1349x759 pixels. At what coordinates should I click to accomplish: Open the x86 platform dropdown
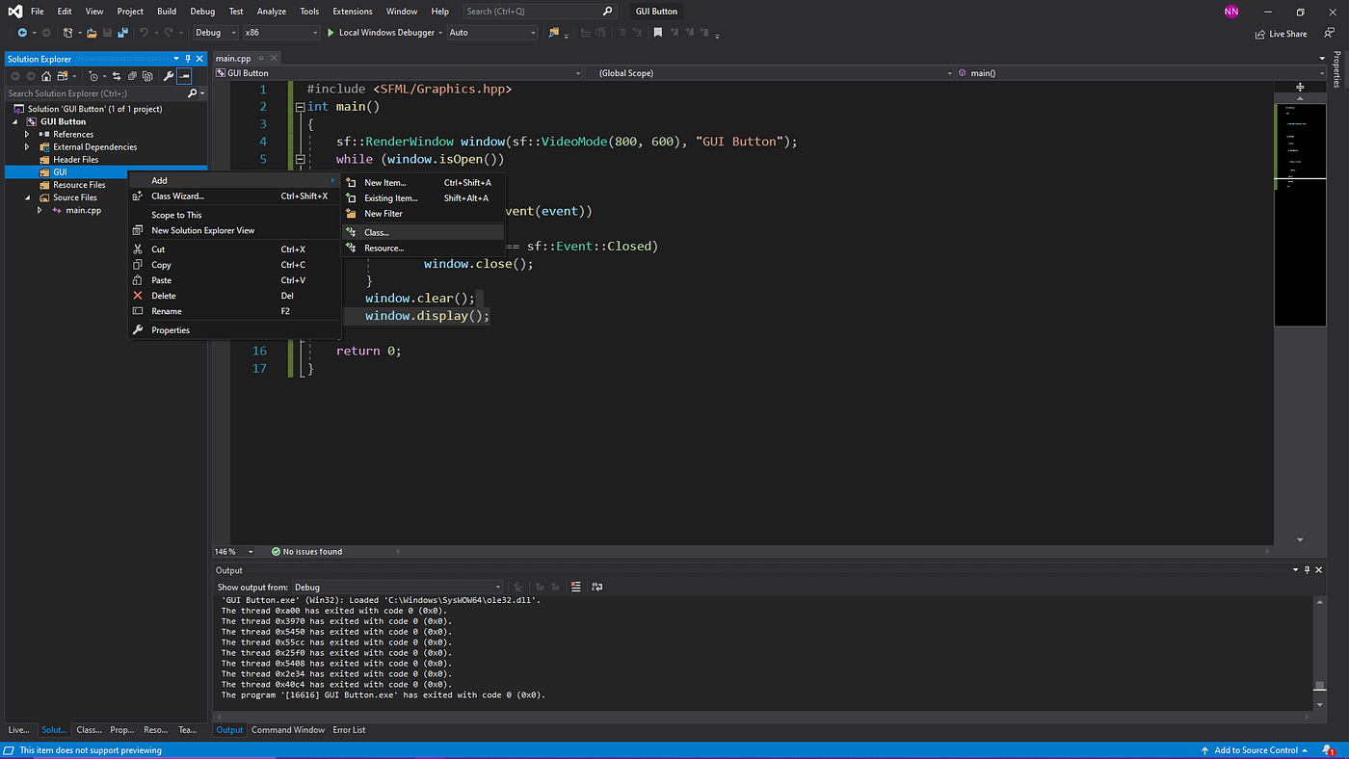(281, 33)
